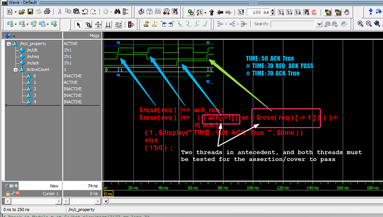This screenshot has height=217, width=383.
Task: Click the Zoom Out magnifier icon
Action: point(369,24)
